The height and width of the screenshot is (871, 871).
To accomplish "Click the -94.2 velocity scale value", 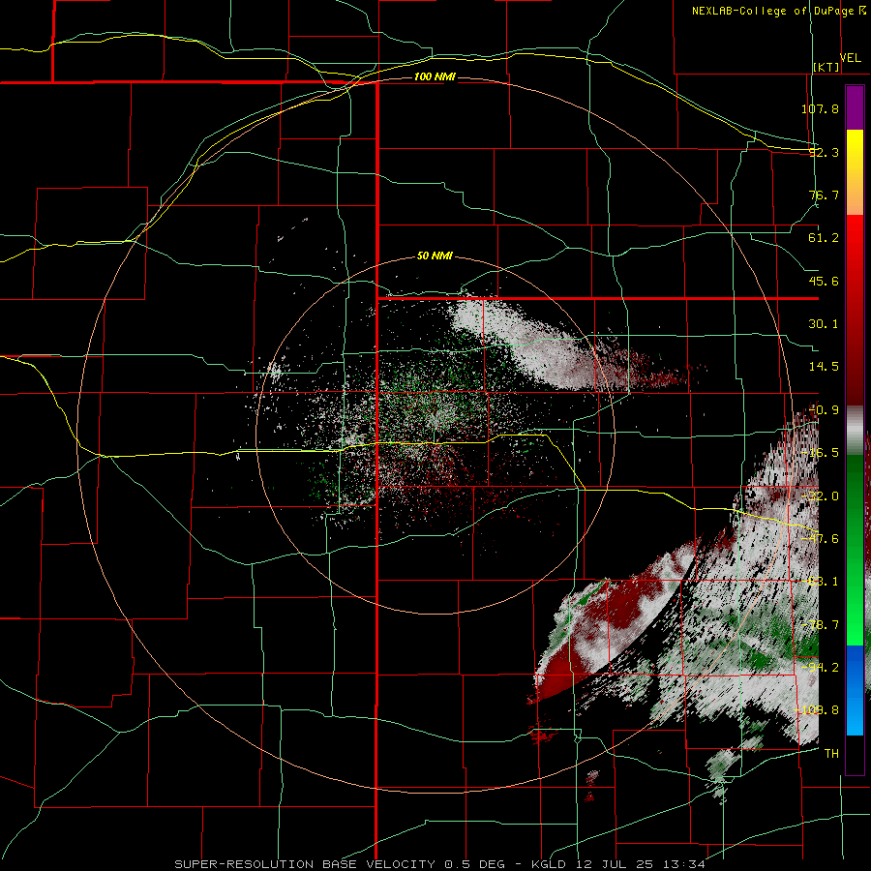I will tap(820, 668).
